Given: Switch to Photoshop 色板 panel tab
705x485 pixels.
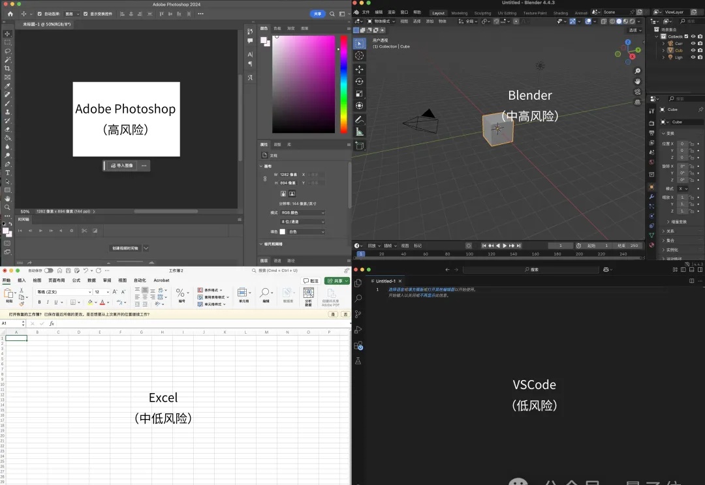Looking at the screenshot, I should click(x=277, y=28).
